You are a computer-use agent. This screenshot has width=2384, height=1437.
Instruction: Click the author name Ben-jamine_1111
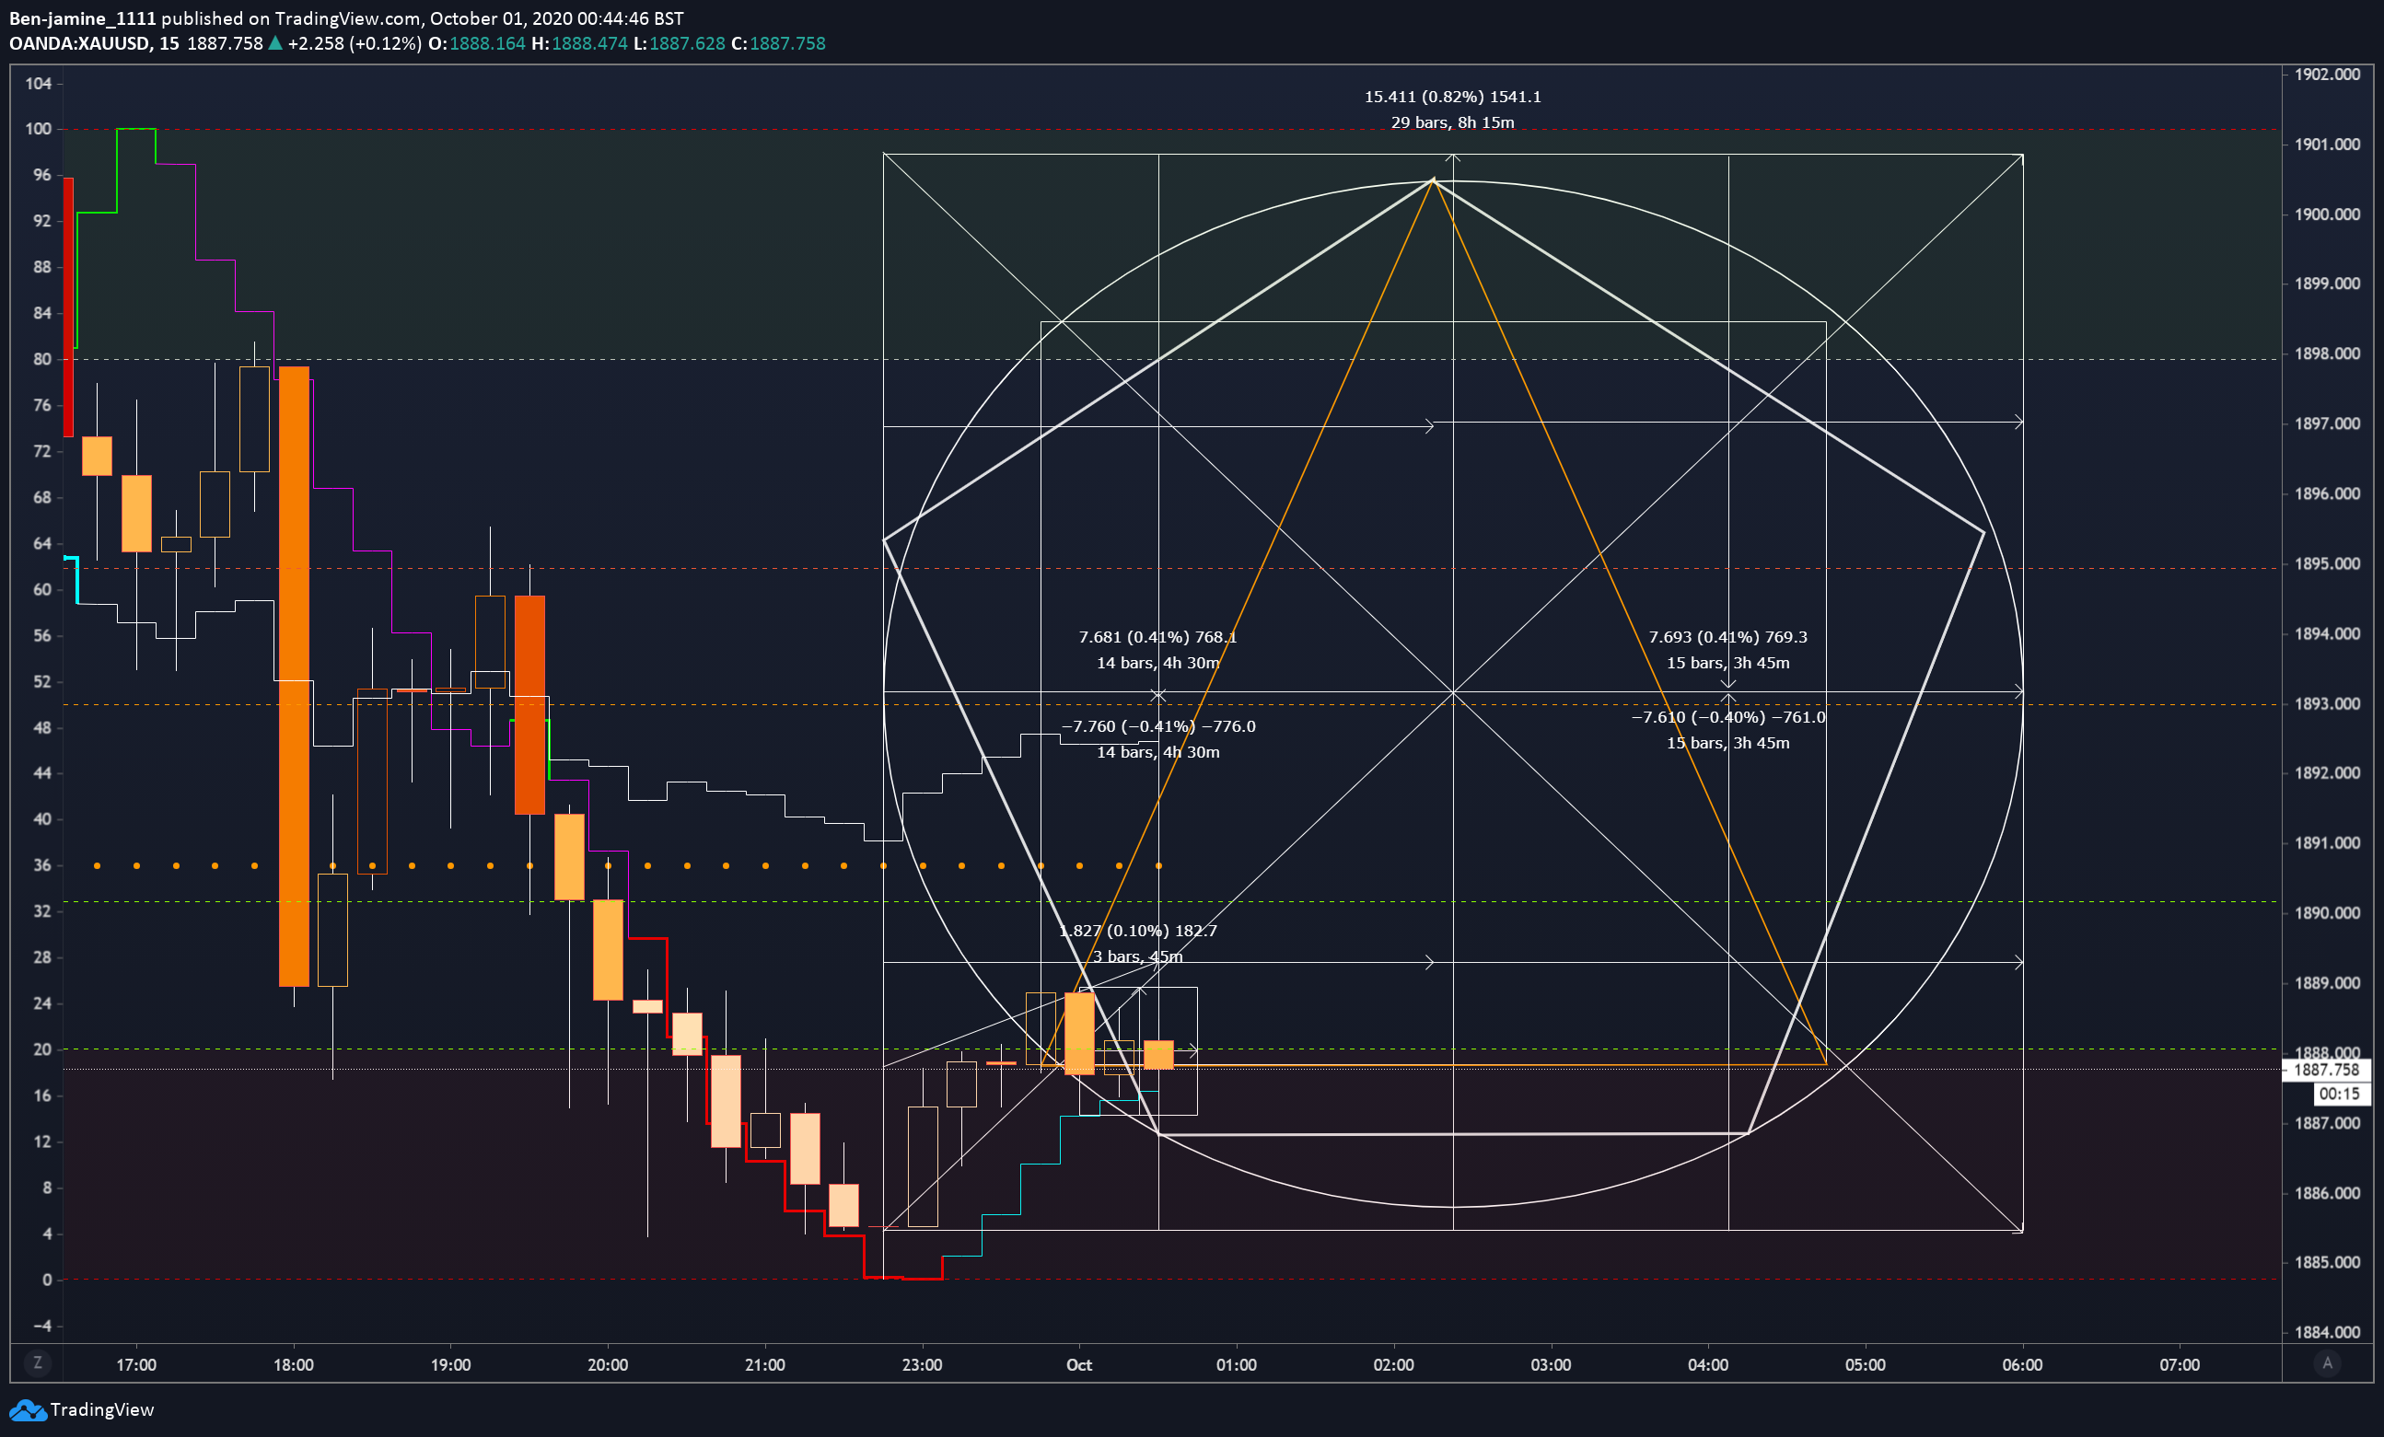[x=82, y=18]
